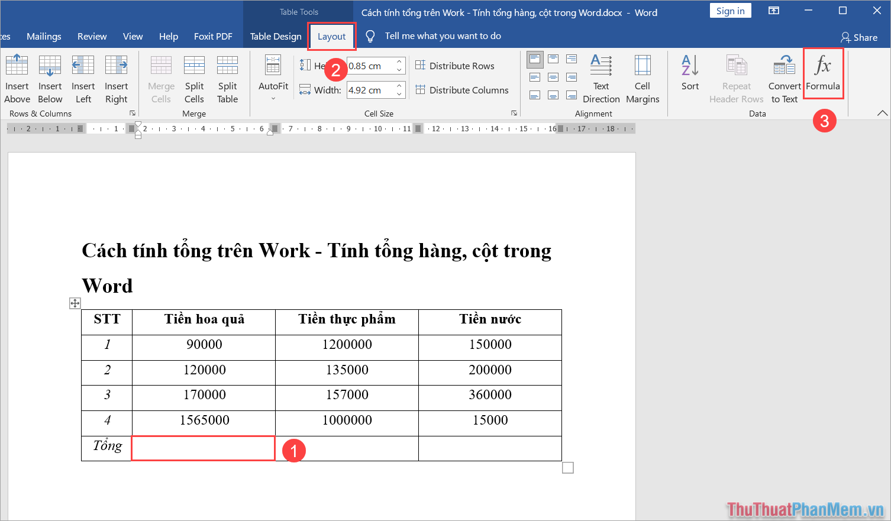Click Convert to Text icon
The image size is (891, 521).
click(785, 65)
